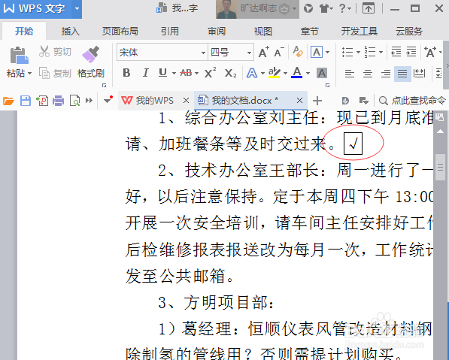Click the character border A icon
This screenshot has height=360, width=449.
317,52
